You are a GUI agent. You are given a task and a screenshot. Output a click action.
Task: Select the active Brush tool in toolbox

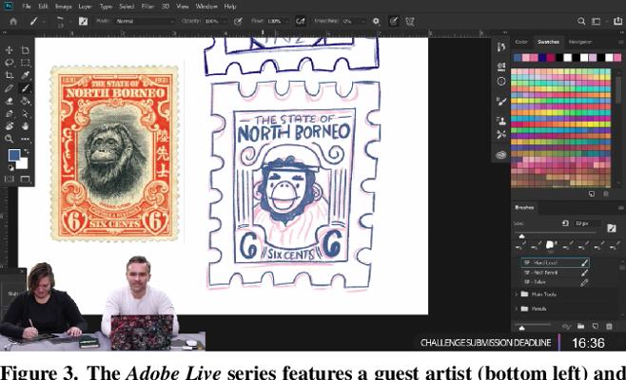click(25, 88)
